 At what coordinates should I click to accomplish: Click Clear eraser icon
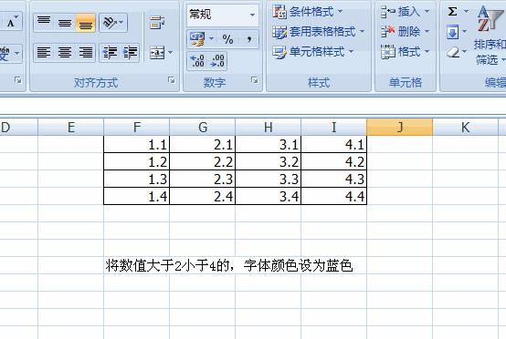point(453,52)
